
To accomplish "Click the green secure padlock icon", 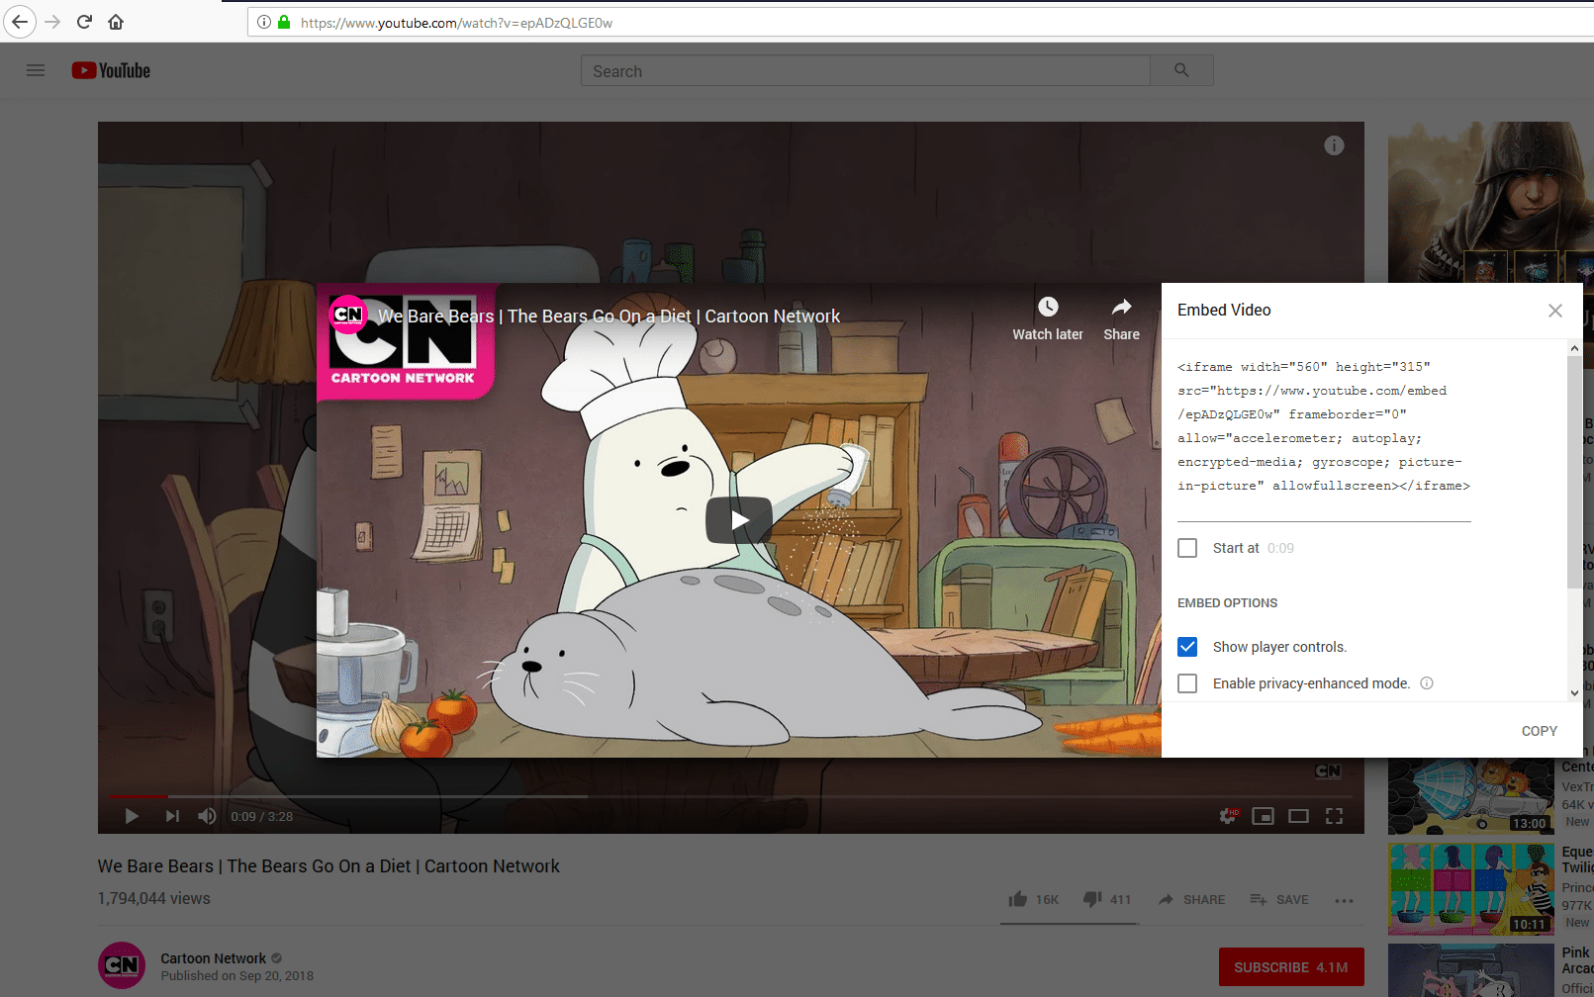I will [284, 22].
